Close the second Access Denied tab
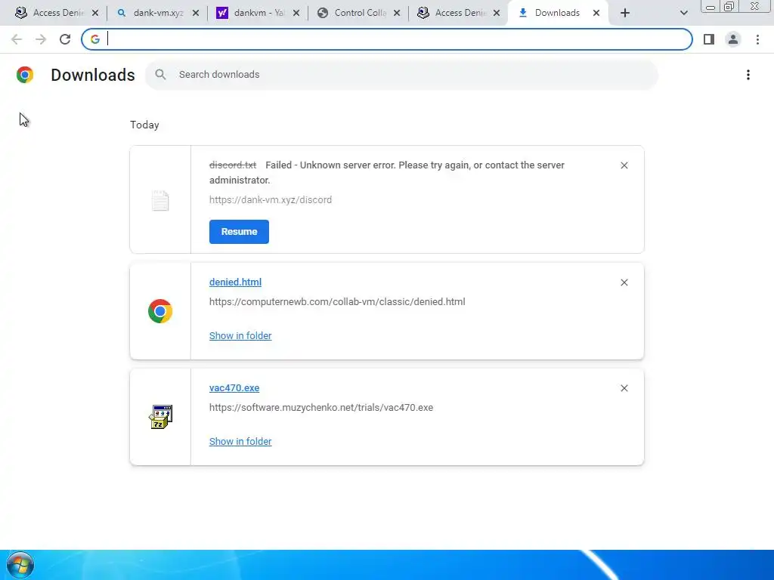 pyautogui.click(x=497, y=14)
